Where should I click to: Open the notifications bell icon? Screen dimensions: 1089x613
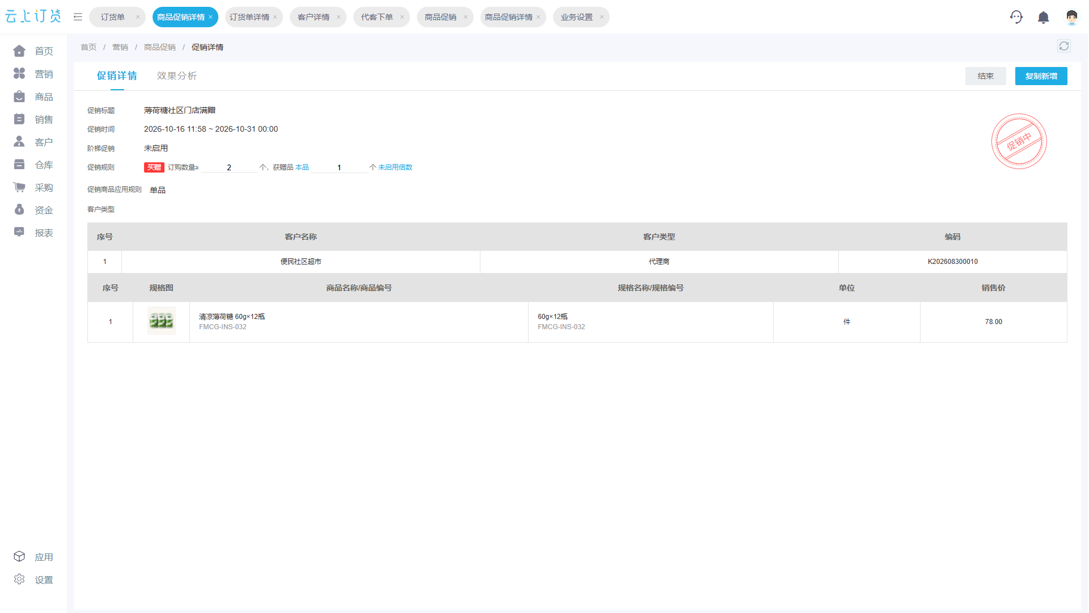[1044, 18]
